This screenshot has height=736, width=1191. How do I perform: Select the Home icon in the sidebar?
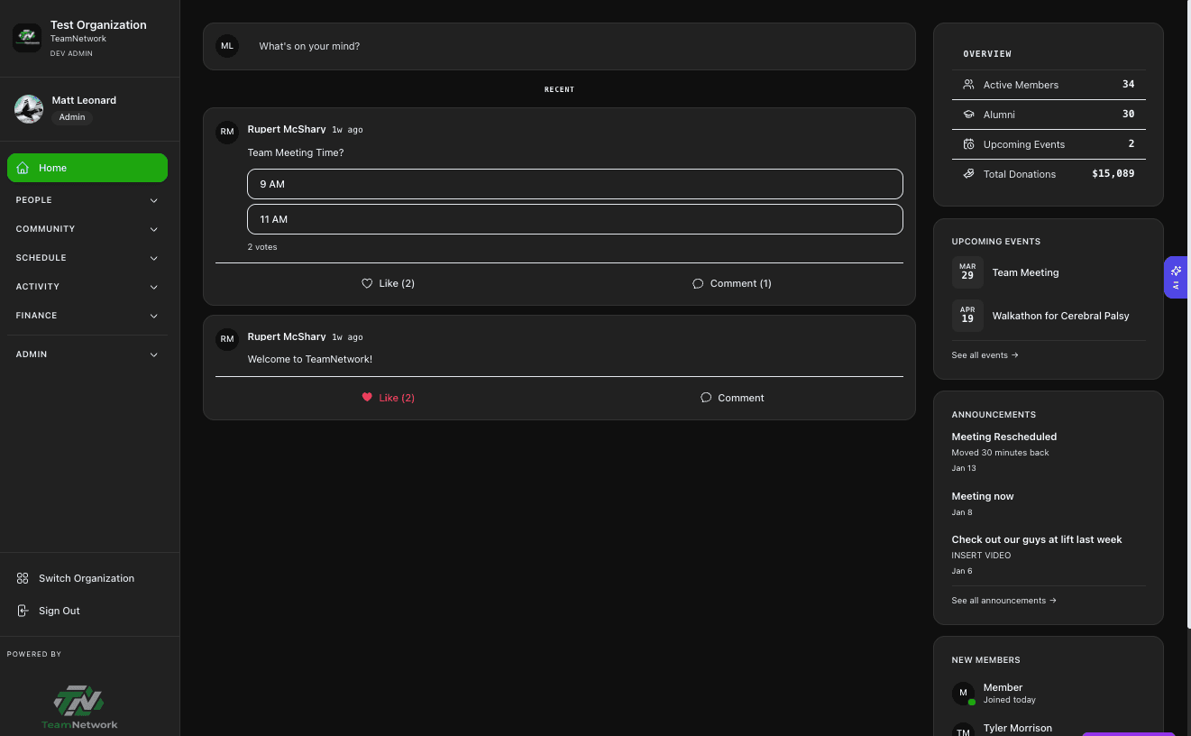point(22,168)
